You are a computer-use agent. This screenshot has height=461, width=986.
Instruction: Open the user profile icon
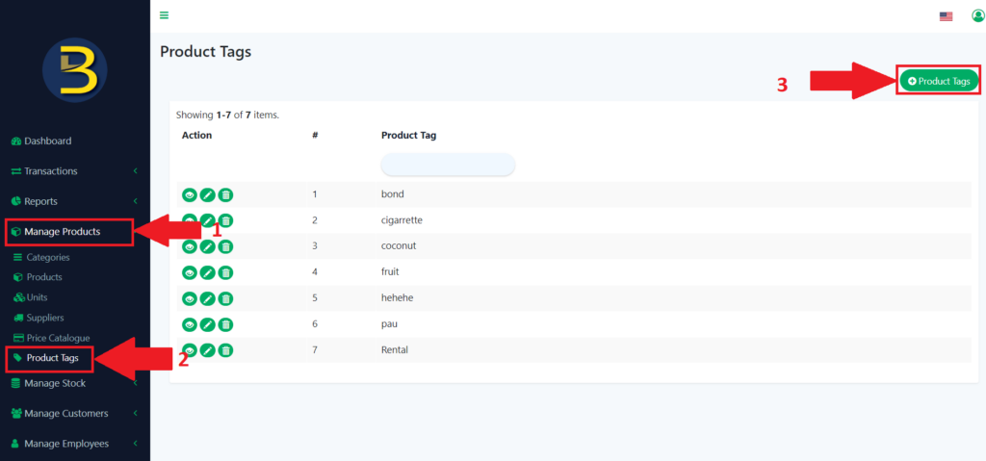977,16
